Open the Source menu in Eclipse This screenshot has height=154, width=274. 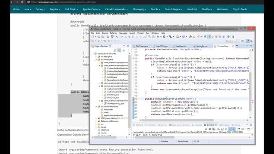pos(104,33)
